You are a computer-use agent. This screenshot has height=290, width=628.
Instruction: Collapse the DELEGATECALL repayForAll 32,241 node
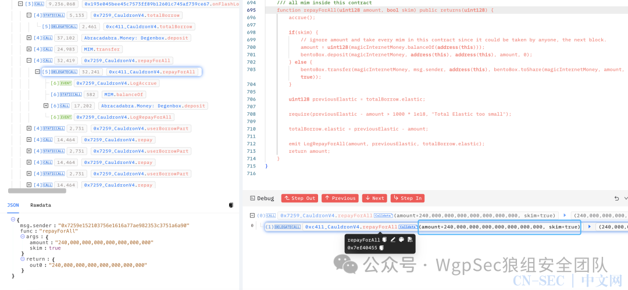click(37, 71)
